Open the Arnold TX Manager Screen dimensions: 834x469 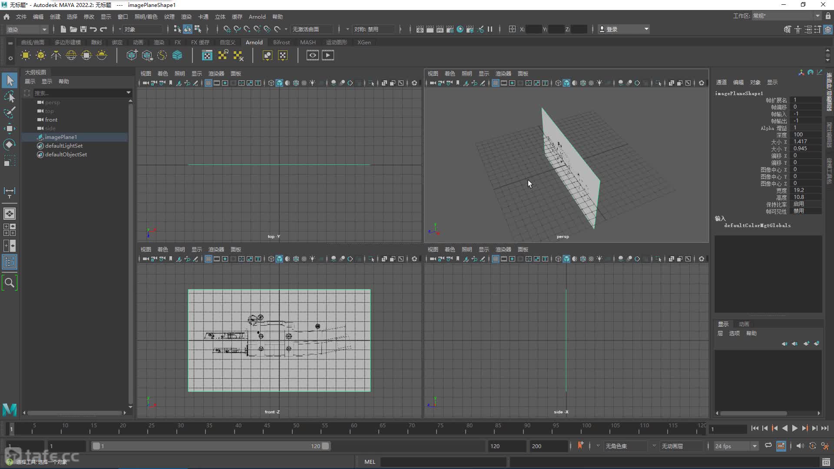[x=207, y=55]
